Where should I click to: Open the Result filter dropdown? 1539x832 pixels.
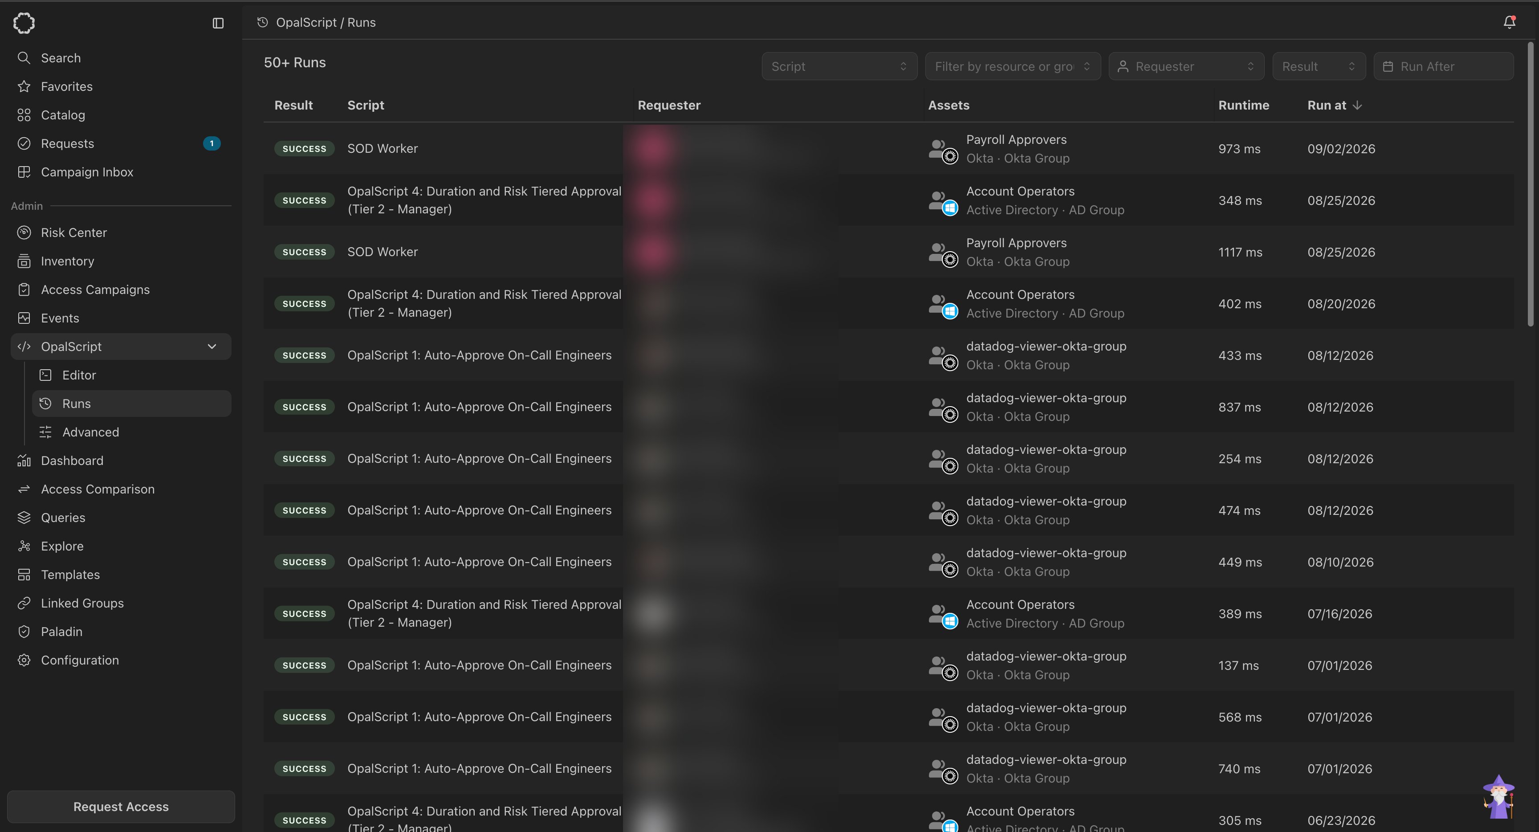tap(1319, 66)
